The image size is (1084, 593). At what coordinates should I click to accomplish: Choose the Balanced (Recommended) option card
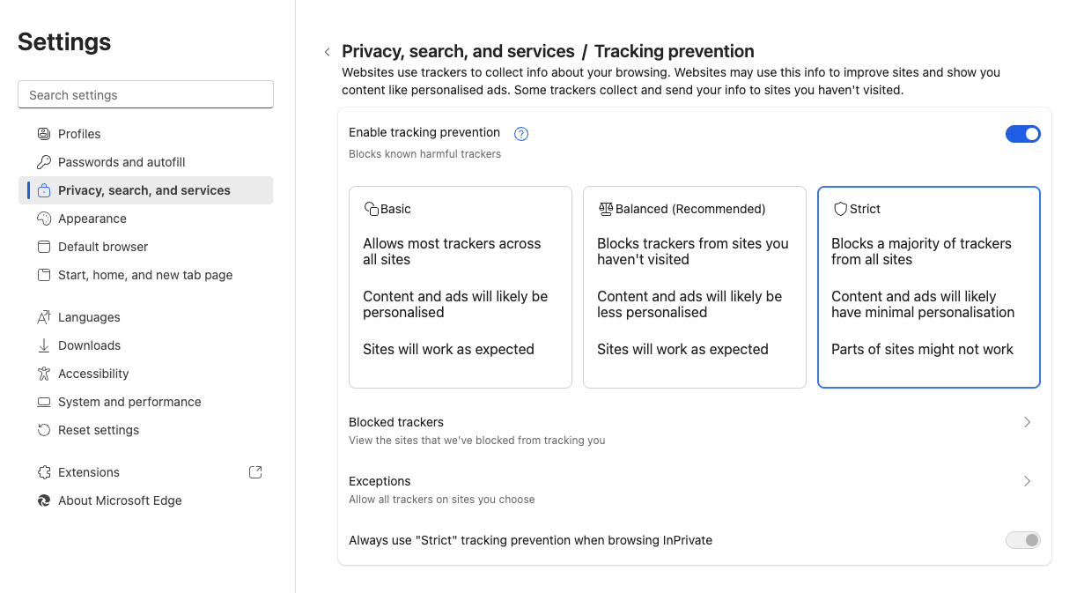point(694,286)
